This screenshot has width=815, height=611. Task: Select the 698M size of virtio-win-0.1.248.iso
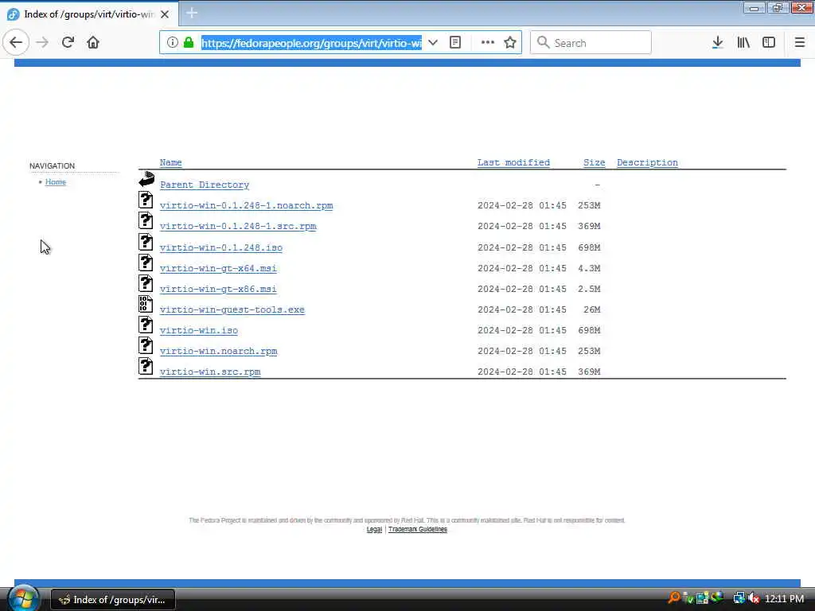[589, 248]
